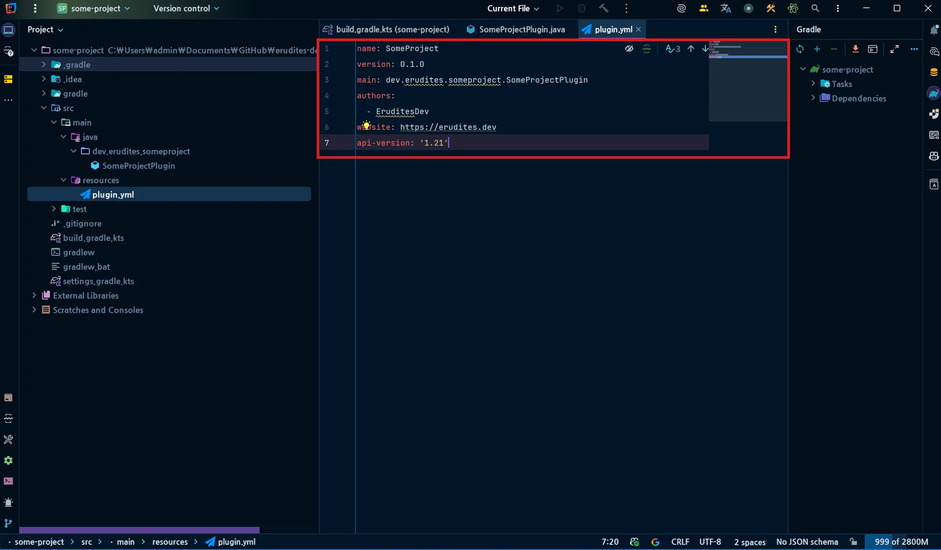Reload all Gradle projects with the sync icon
This screenshot has height=550, width=941.
[x=800, y=49]
